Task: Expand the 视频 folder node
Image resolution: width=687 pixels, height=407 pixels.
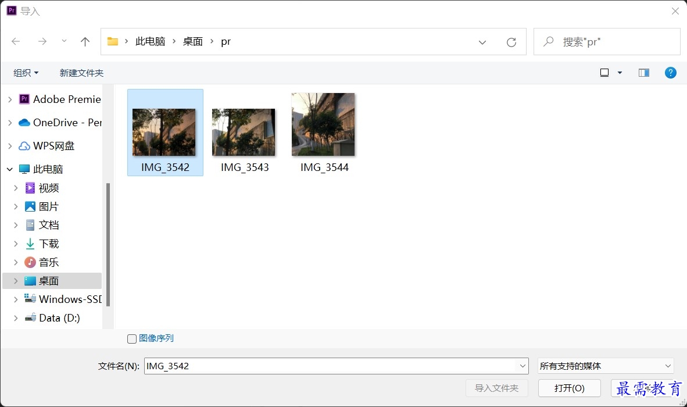Action: (16, 188)
